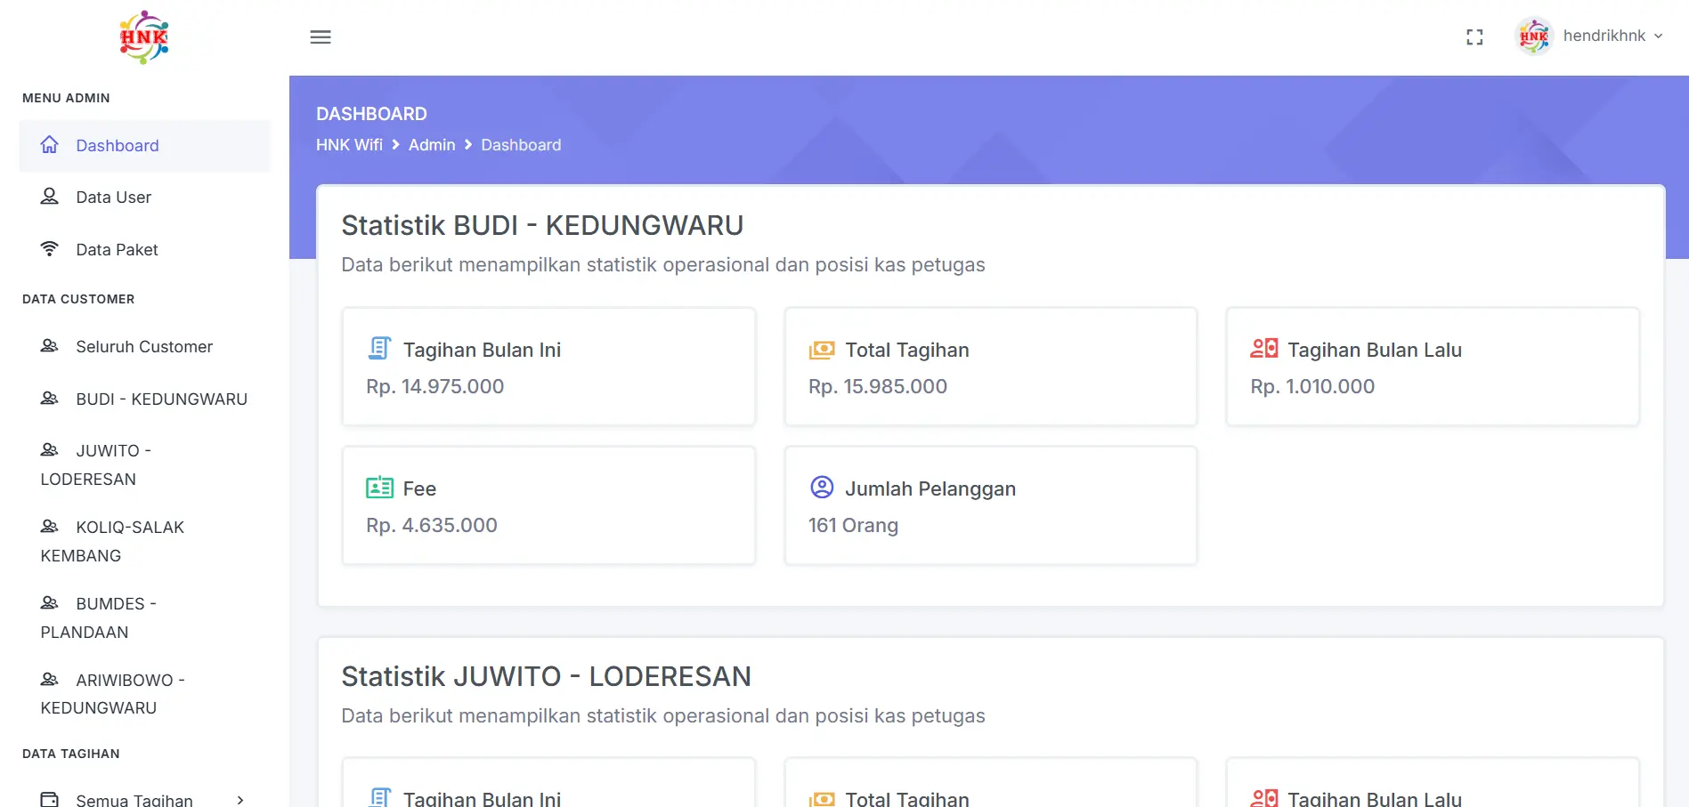Click the JUWITO sidebar group icon
The width and height of the screenshot is (1689, 807).
click(50, 449)
